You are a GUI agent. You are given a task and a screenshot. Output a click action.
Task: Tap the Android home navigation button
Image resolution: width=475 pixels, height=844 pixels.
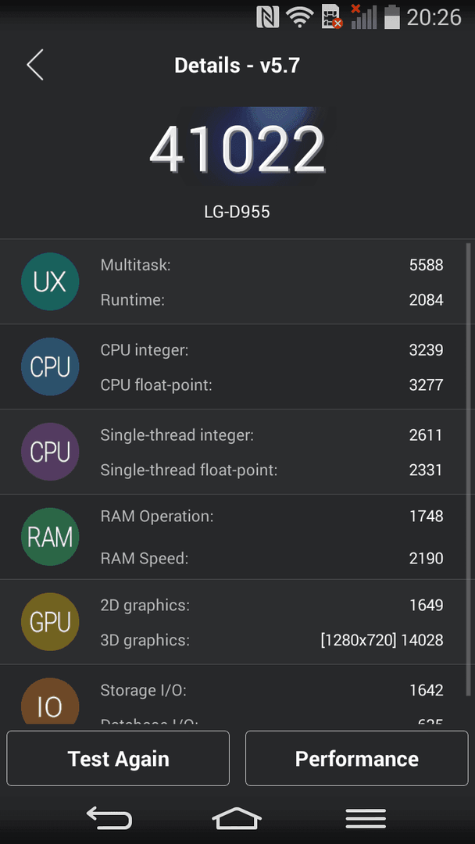click(237, 819)
